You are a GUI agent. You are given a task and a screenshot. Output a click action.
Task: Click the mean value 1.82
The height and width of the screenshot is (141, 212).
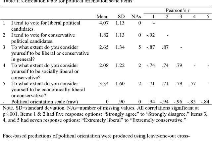tap(104, 35)
